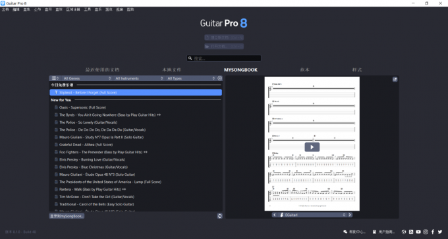
Task: Click the guitar icon in the track selector
Action: pos(281,215)
